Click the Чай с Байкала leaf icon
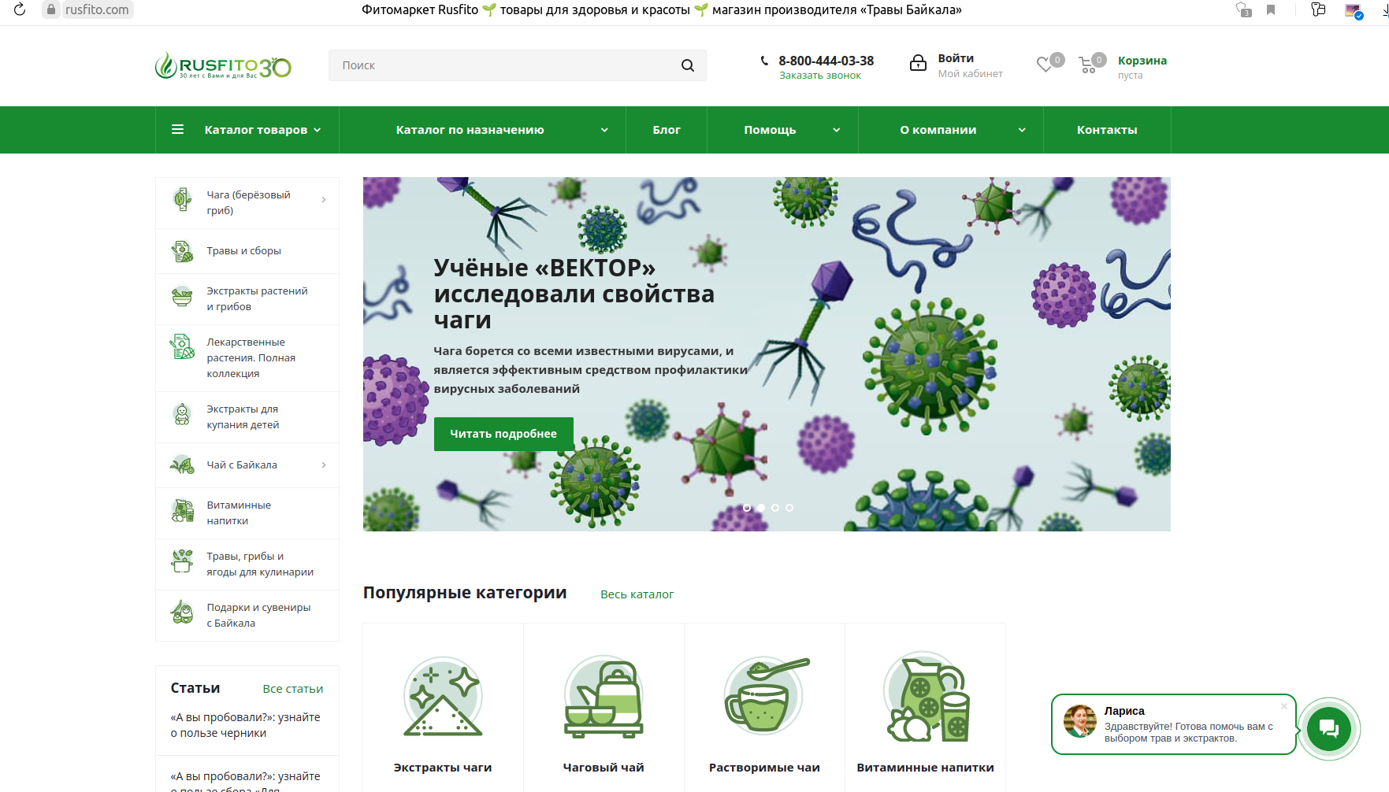Viewport: 1389px width, 792px height. tap(182, 464)
